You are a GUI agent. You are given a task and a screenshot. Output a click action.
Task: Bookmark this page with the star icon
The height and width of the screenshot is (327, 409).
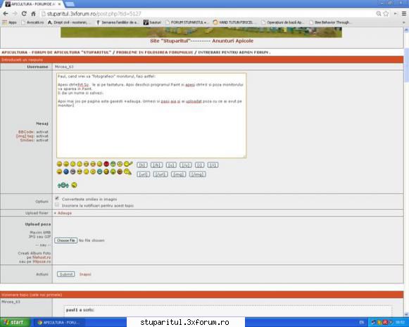[386, 13]
